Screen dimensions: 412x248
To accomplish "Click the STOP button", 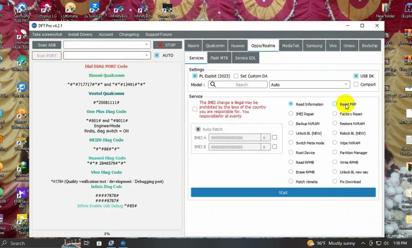I will 167,45.
